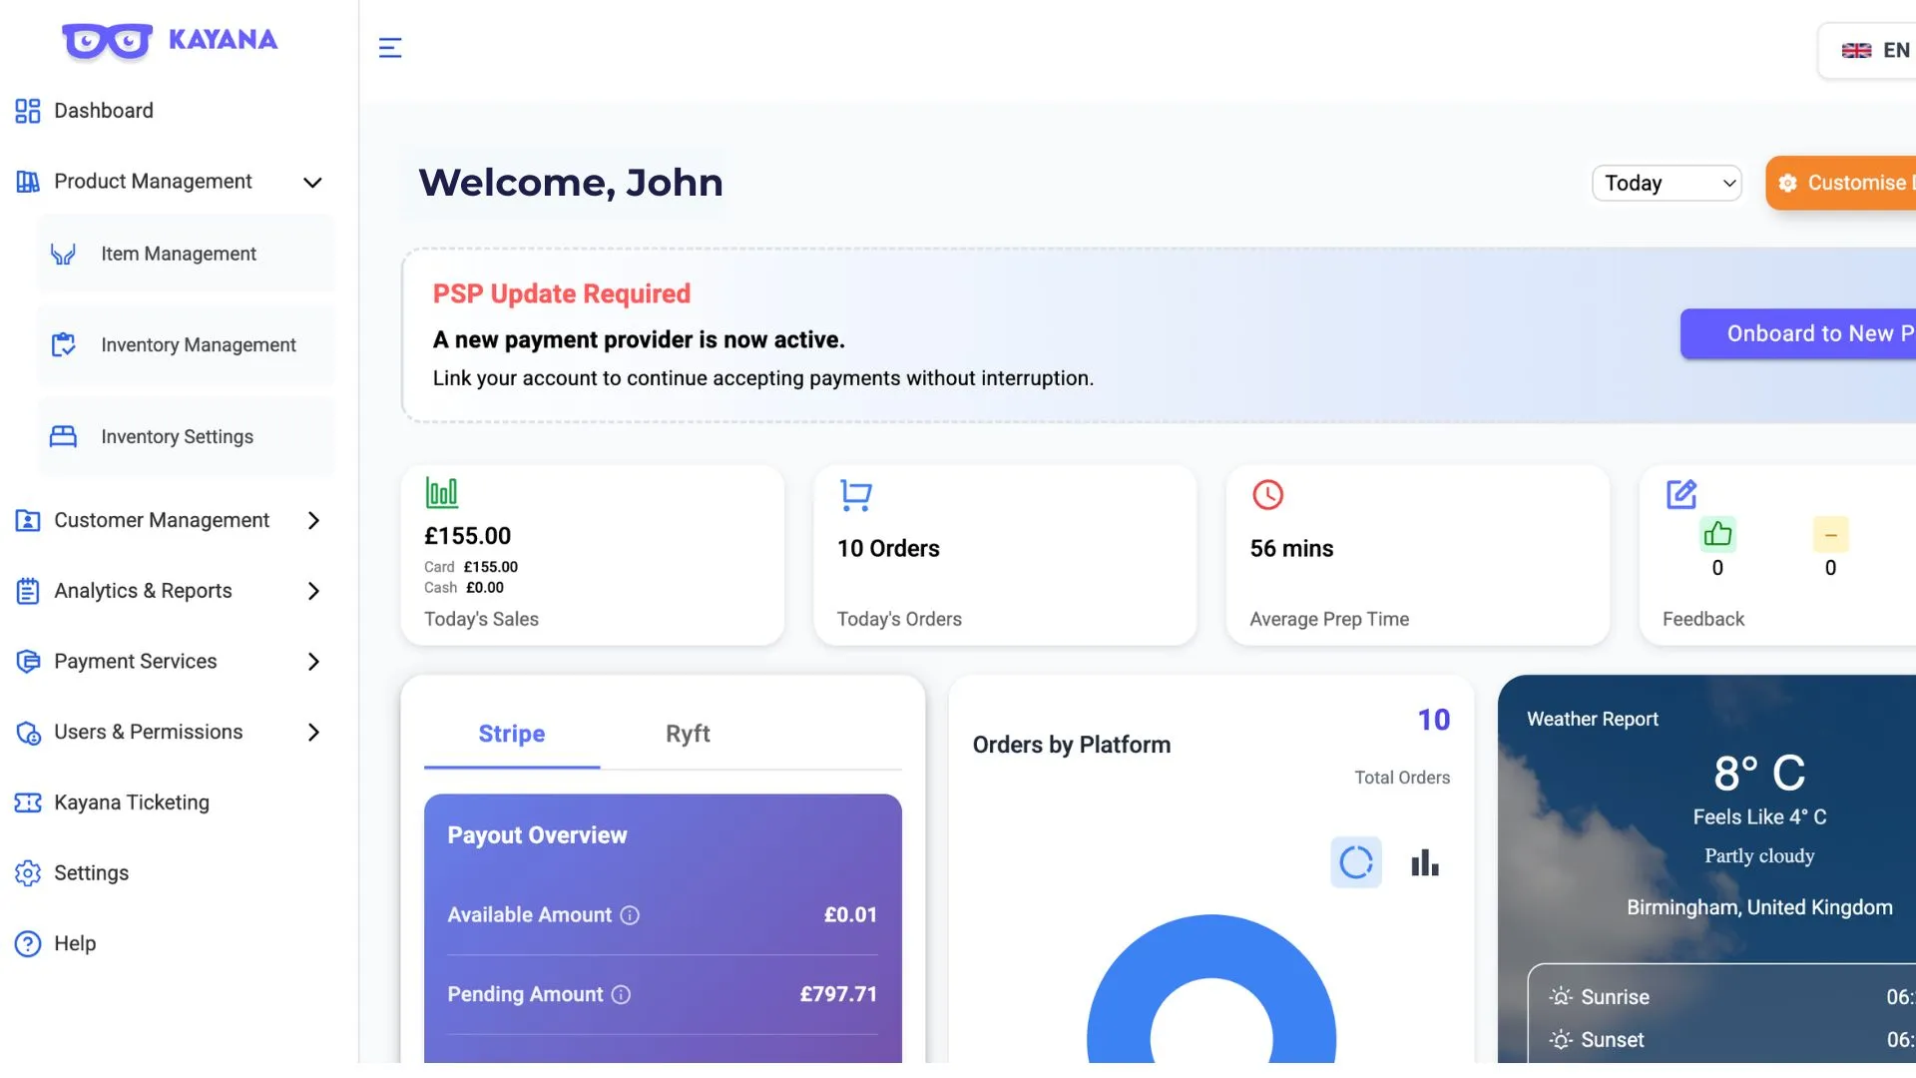Click Available Amount info icon
1916x1078 pixels.
coord(630,915)
